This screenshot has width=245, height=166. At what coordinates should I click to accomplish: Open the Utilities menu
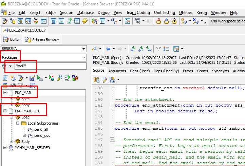coord(186,13)
